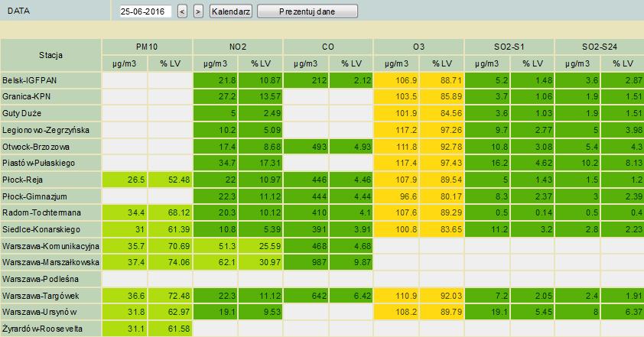This screenshot has height=337, width=644.
Task: Select station Guty Duże
Action: tap(51, 113)
